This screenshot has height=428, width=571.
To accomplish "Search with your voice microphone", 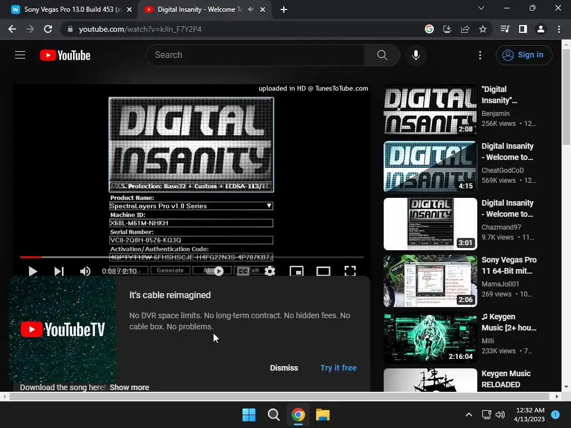I will click(x=416, y=55).
